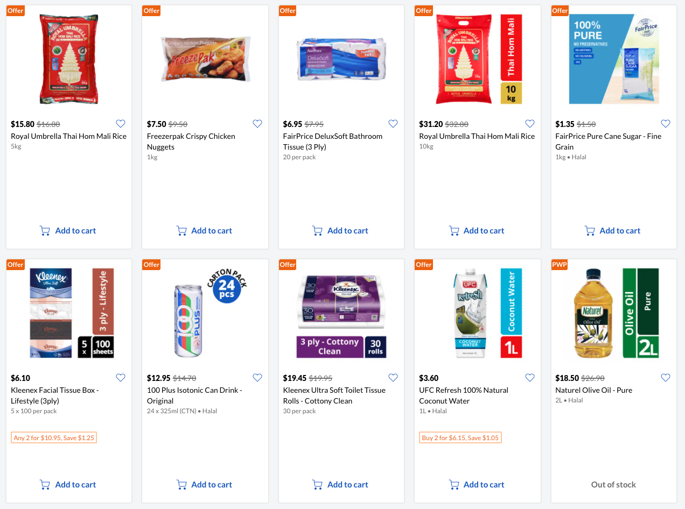Add 100 Plus Isotonic carton to cart

205,485
